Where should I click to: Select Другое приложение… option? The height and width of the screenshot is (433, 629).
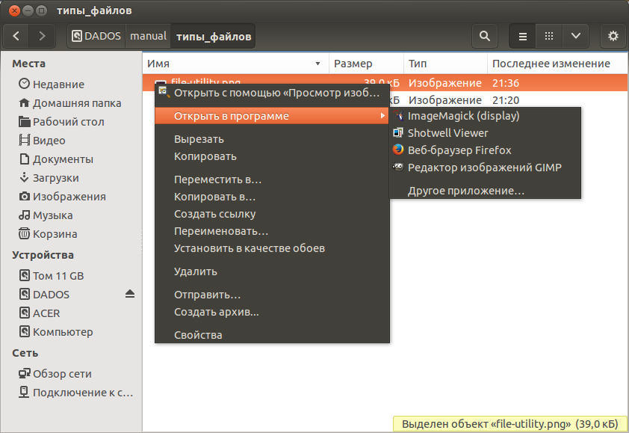click(465, 191)
